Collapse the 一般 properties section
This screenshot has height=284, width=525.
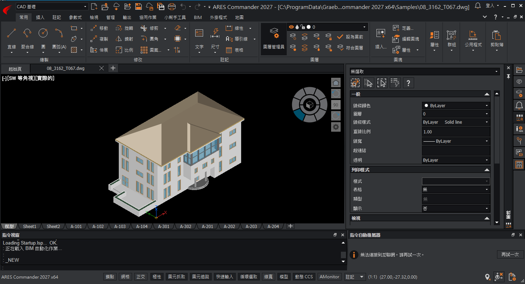pos(487,94)
